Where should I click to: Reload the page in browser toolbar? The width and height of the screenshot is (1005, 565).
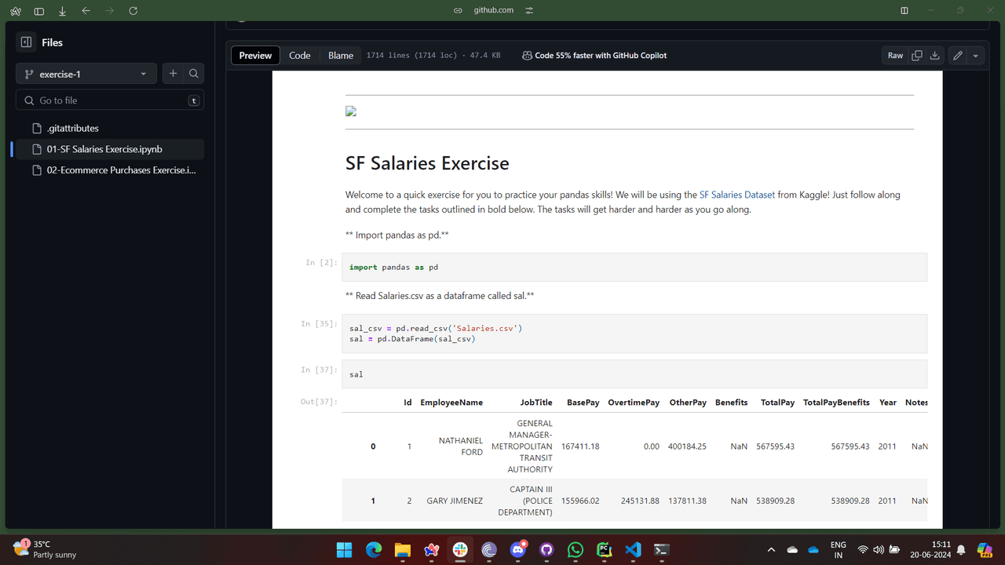(133, 10)
